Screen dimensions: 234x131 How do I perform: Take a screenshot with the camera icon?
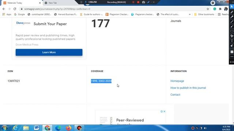[143, 2]
